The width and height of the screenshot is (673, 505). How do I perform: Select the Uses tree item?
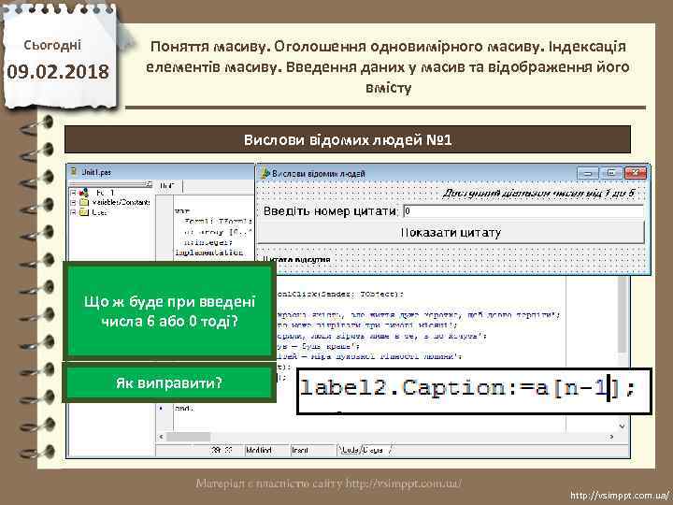pyautogui.click(x=99, y=212)
